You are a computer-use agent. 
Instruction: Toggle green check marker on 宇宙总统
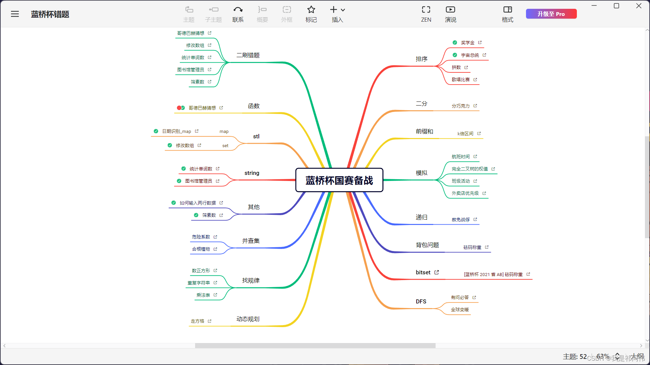pos(455,55)
